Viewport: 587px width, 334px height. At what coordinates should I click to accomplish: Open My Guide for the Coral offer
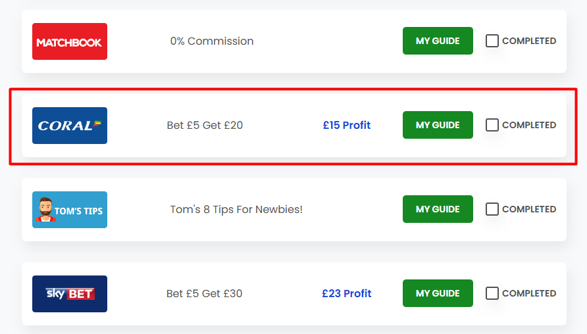438,125
